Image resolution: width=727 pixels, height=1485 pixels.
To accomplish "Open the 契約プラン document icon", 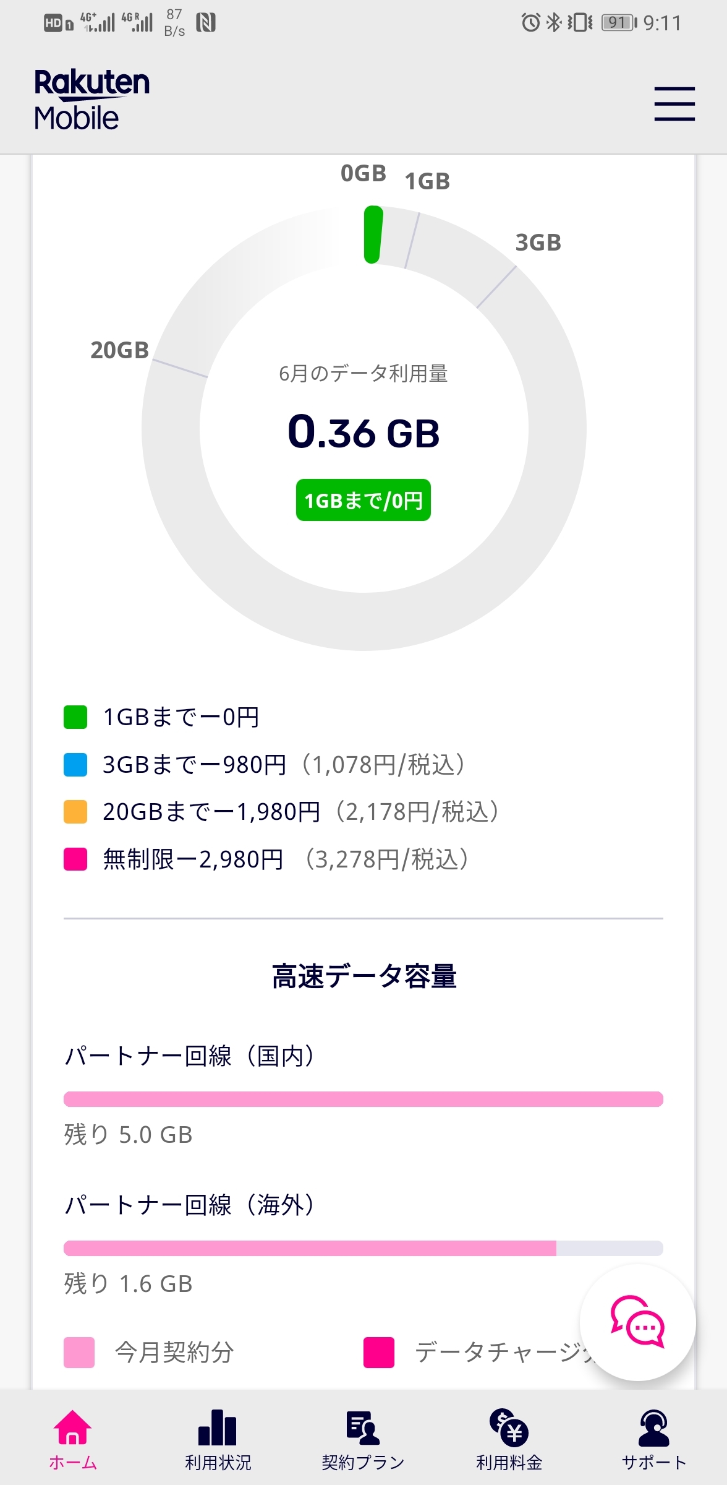I will (x=363, y=1428).
